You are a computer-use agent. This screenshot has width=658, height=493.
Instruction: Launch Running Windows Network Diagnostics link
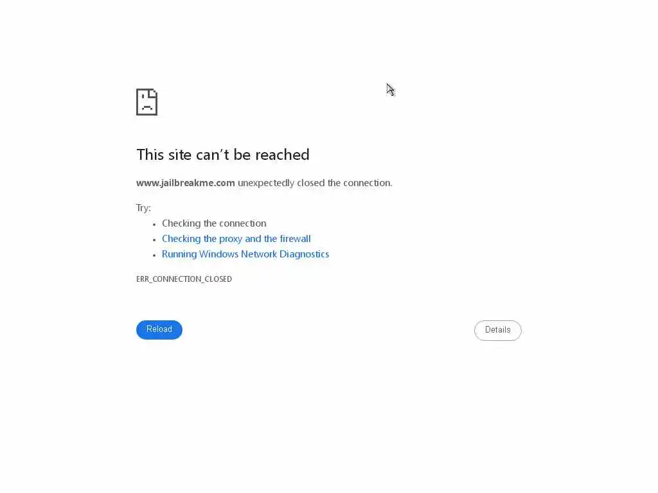coord(245,254)
